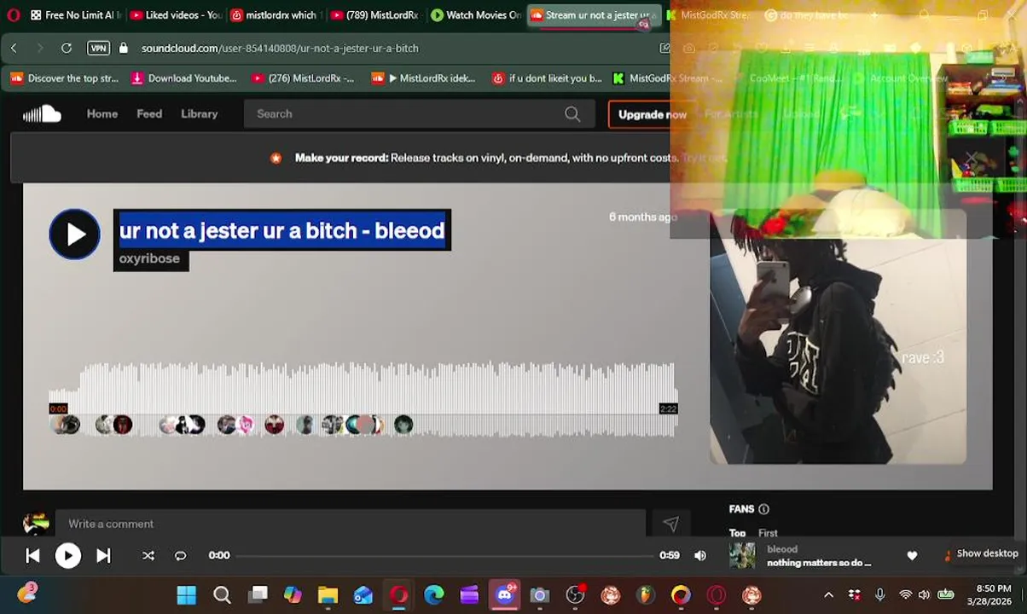Seek on the bottom player progress bar
Screen dimensions: 1027x614
pyautogui.click(x=444, y=556)
